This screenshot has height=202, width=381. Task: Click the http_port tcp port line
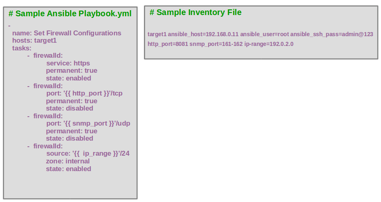[84, 93]
